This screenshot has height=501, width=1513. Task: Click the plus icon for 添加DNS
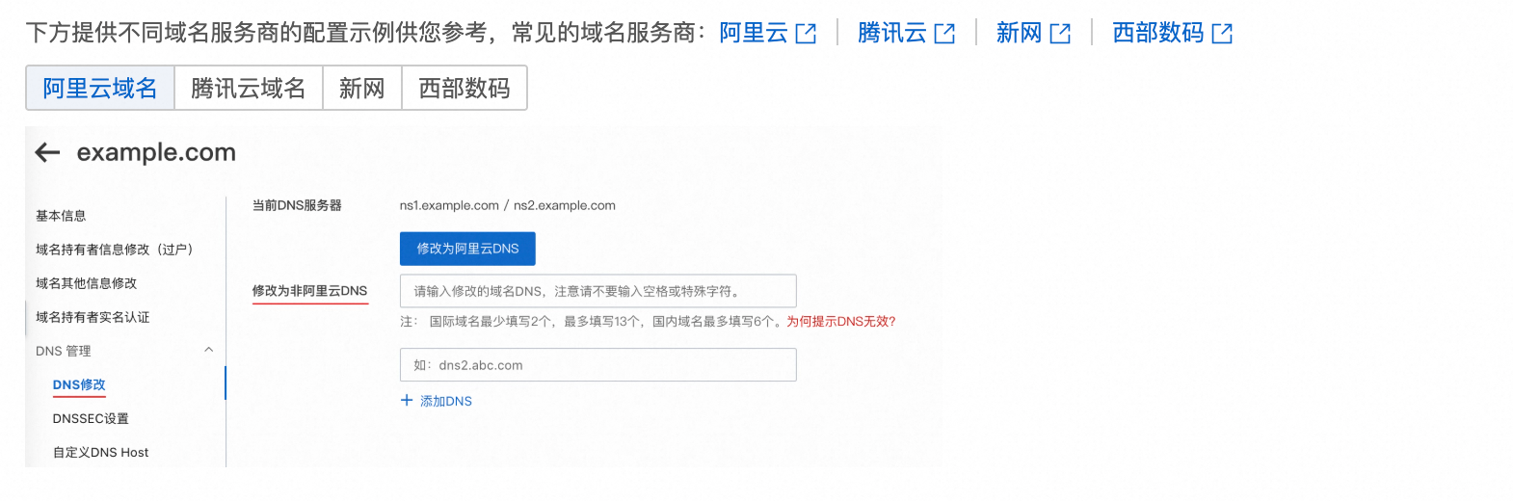pos(407,400)
